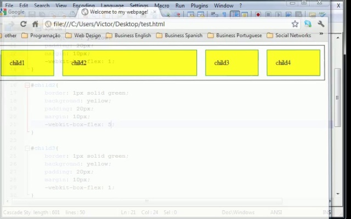Click 'Dos\Windows' line-ending status entry

[238, 212]
